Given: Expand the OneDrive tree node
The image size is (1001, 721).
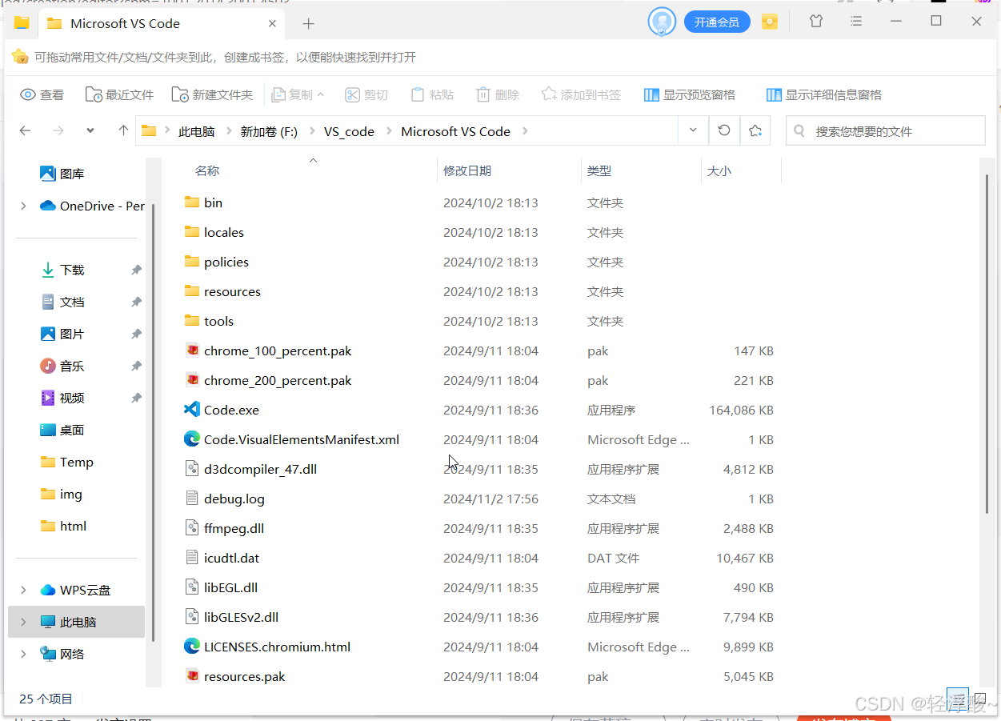Looking at the screenshot, I should click(24, 206).
